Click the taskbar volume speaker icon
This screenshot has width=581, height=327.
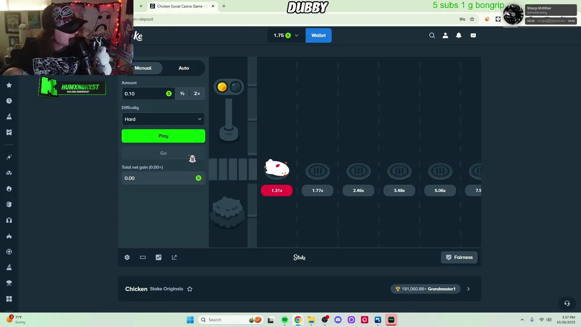(549, 320)
